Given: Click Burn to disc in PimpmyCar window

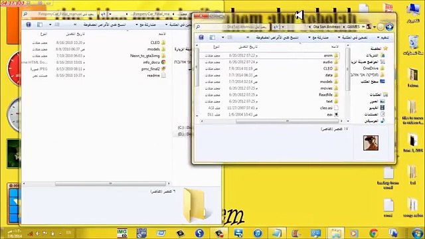Looking at the screenshot, I should tap(105, 25).
